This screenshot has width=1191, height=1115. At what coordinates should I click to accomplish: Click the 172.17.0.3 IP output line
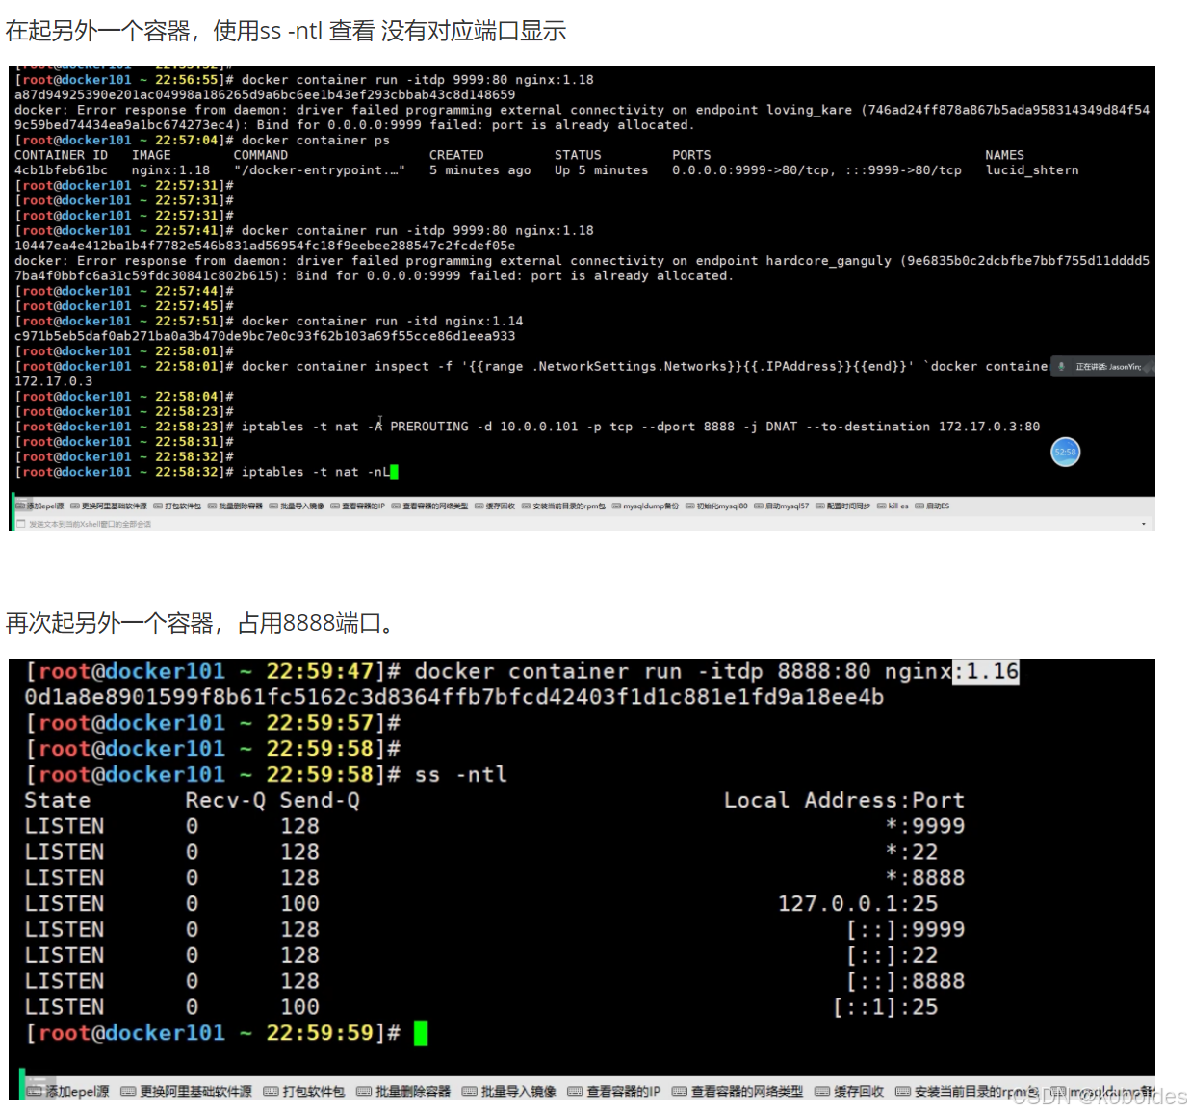coord(54,381)
